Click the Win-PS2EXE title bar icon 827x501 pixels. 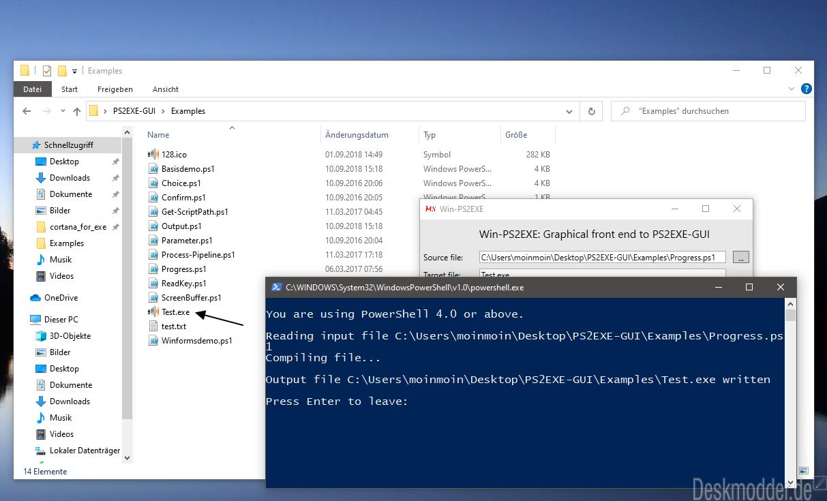[x=430, y=209]
